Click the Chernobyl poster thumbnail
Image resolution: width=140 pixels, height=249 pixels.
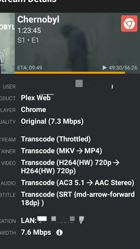7,43
